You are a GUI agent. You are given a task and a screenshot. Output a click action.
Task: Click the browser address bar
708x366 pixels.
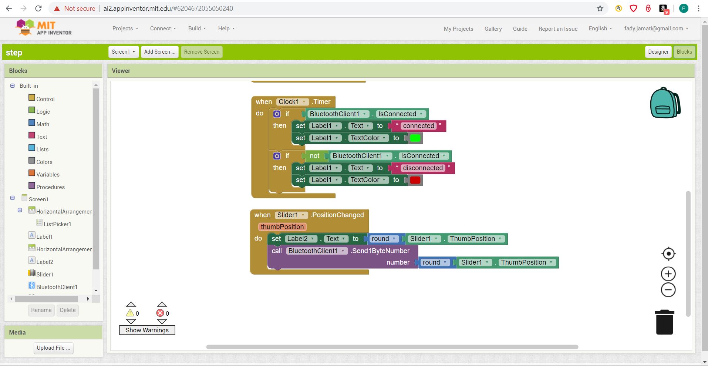click(x=329, y=9)
